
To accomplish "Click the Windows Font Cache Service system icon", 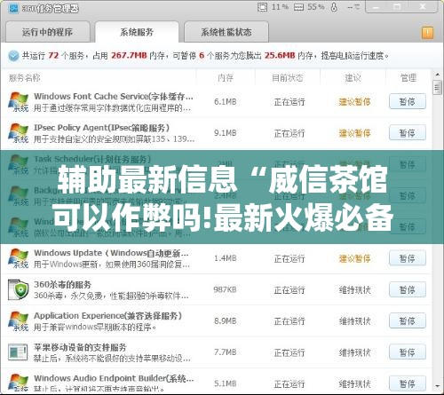I will (19, 102).
